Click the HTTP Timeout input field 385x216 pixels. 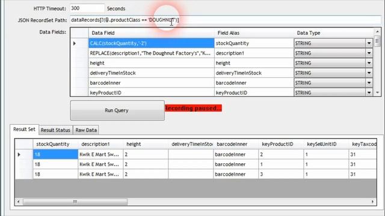[87, 8]
